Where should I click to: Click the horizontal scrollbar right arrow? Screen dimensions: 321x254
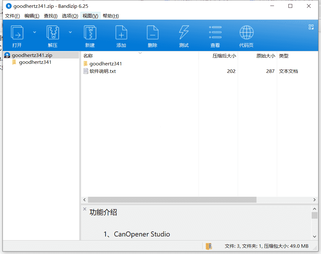pos(314,200)
